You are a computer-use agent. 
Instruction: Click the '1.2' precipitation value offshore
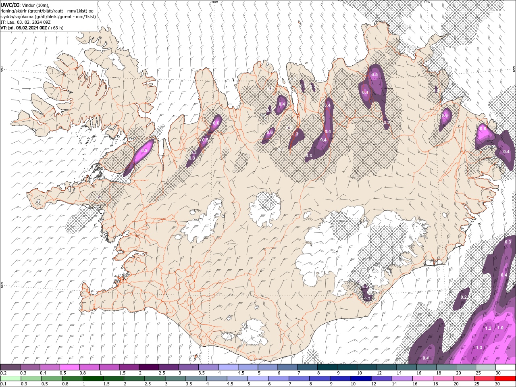click(x=488, y=329)
